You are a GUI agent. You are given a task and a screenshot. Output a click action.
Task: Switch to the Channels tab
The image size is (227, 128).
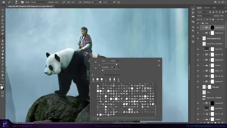[207, 8]
